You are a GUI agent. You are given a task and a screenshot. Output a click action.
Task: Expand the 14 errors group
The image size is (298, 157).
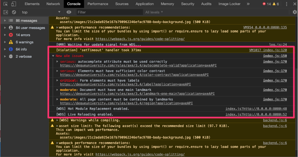(x=5, y=35)
